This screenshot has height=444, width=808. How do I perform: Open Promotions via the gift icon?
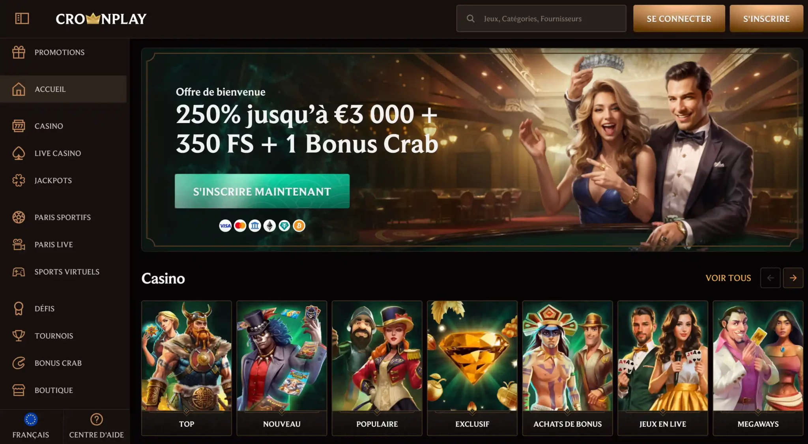click(19, 52)
